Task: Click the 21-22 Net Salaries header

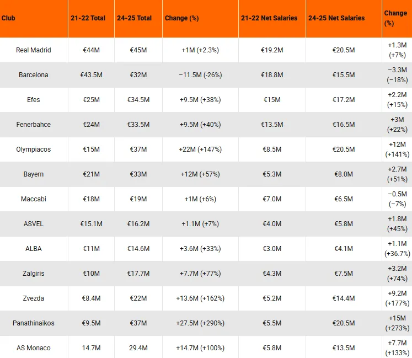Action: (269, 18)
